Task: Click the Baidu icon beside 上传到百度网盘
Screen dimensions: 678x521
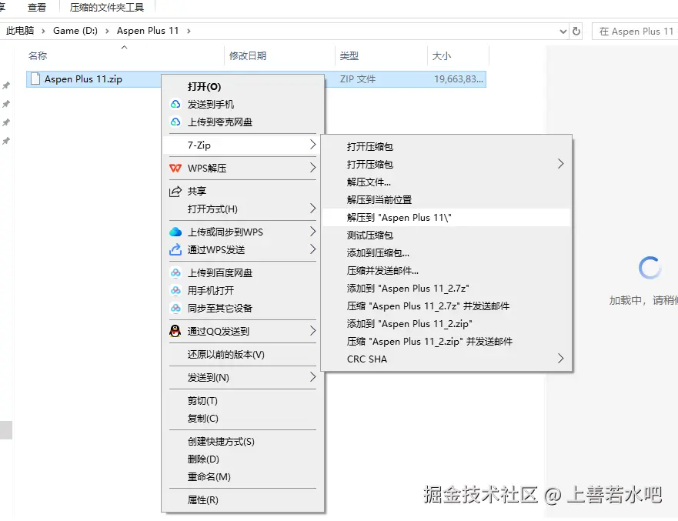Action: pyautogui.click(x=175, y=273)
